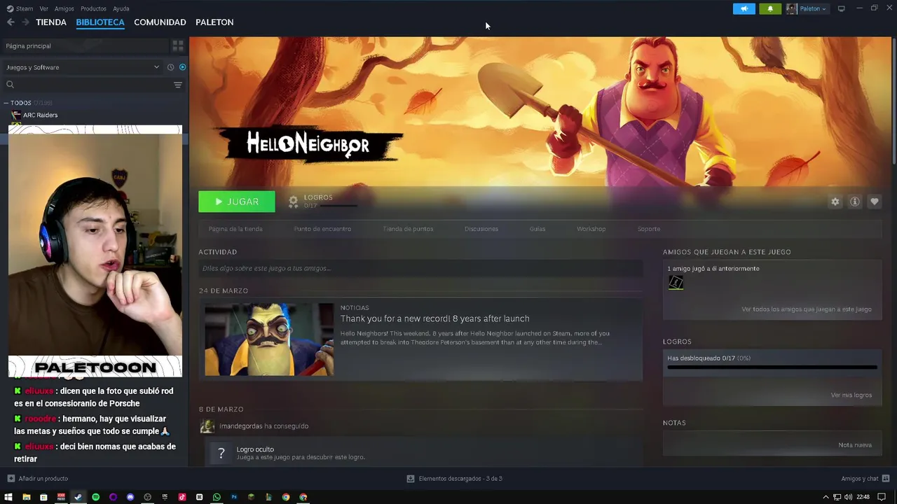Open the friend avatar who played
The height and width of the screenshot is (504, 897).
(x=676, y=282)
